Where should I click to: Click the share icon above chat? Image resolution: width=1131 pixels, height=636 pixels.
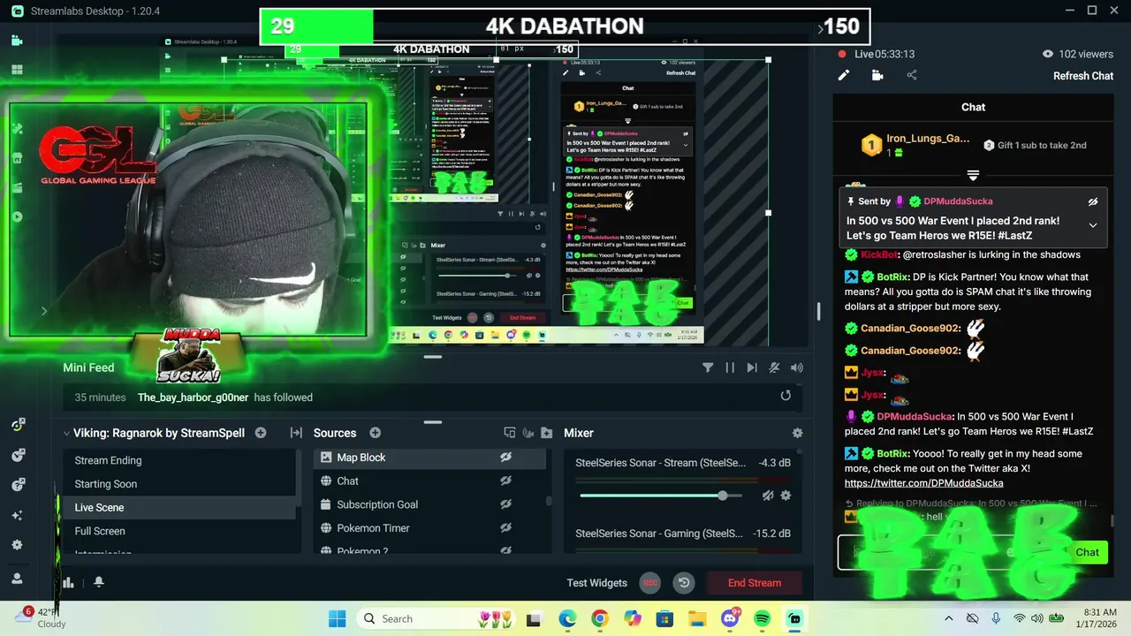coord(912,75)
